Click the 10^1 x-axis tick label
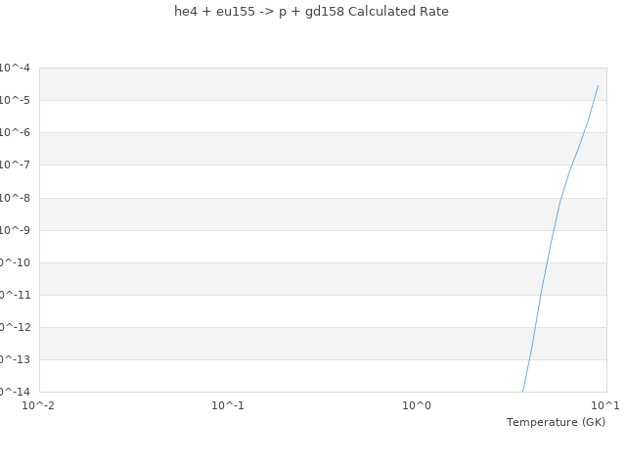Viewport: 626px width, 470px height. click(x=605, y=405)
